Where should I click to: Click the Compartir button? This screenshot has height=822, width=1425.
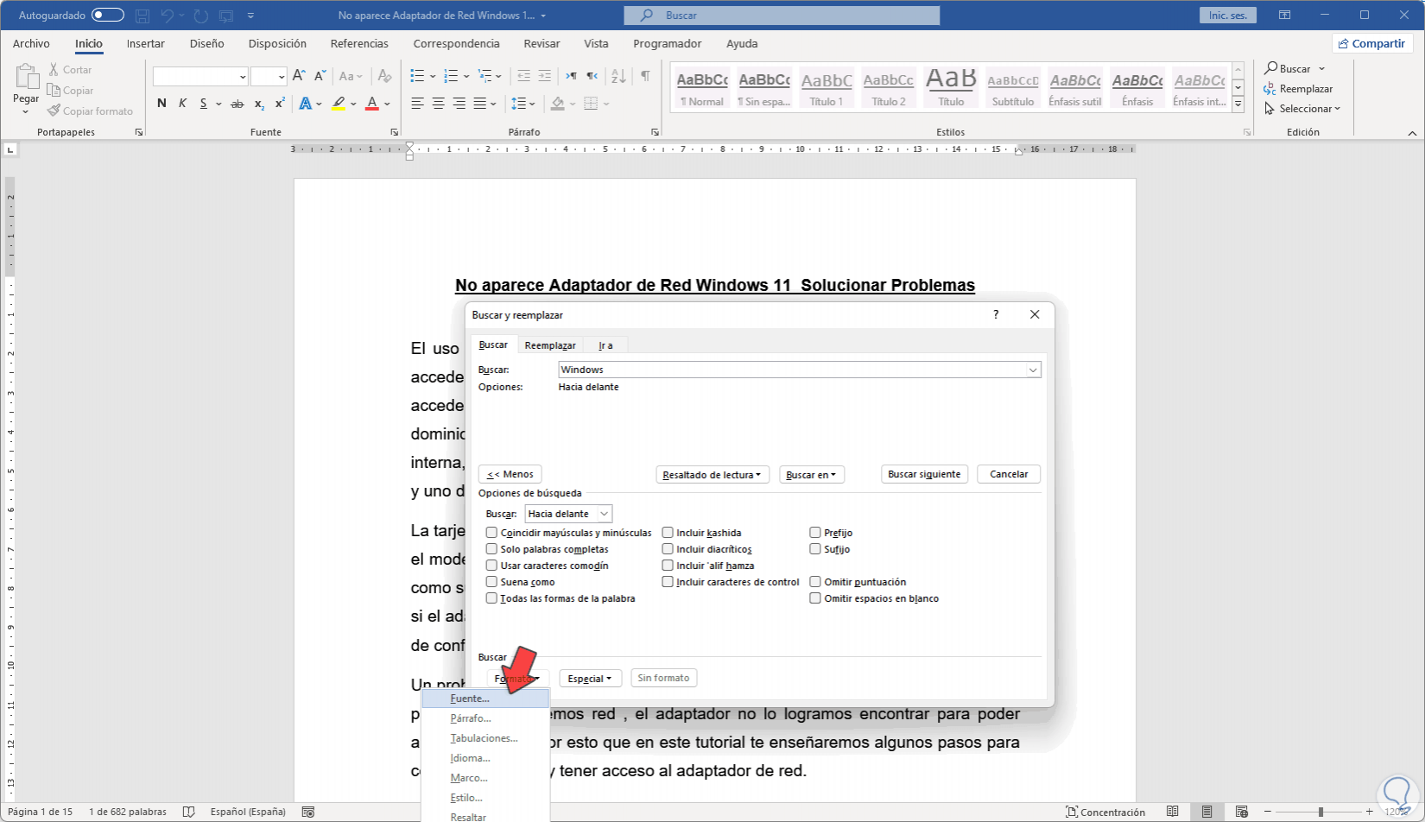tap(1371, 44)
